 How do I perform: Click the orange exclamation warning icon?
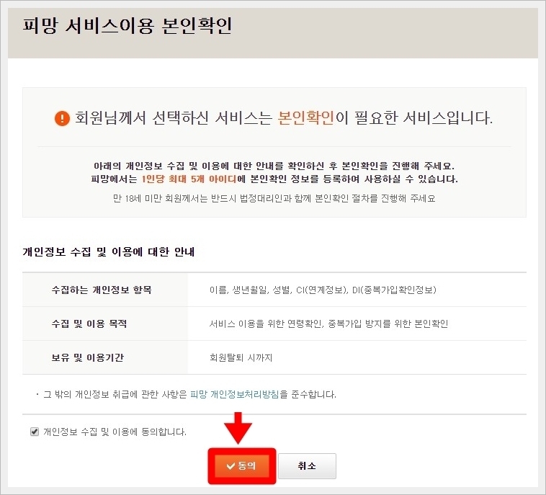click(62, 118)
